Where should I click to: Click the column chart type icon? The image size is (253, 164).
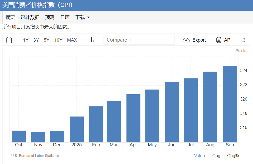pyautogui.click(x=91, y=39)
